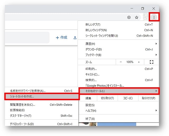
Task: Decrease zoom with the minus button
Action: point(121,62)
